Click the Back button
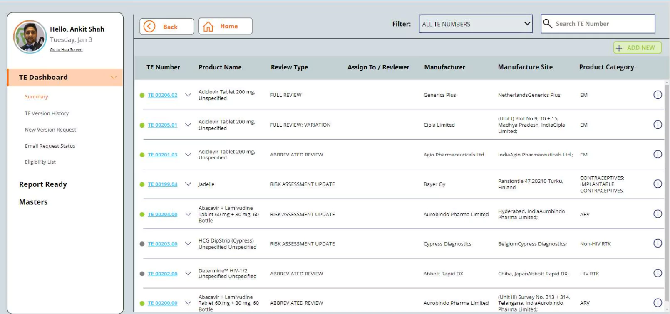Image resolution: width=670 pixels, height=314 pixels. (166, 27)
